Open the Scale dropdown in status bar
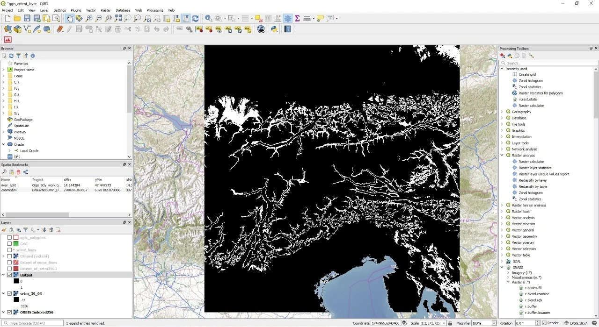599x327 pixels. point(444,323)
